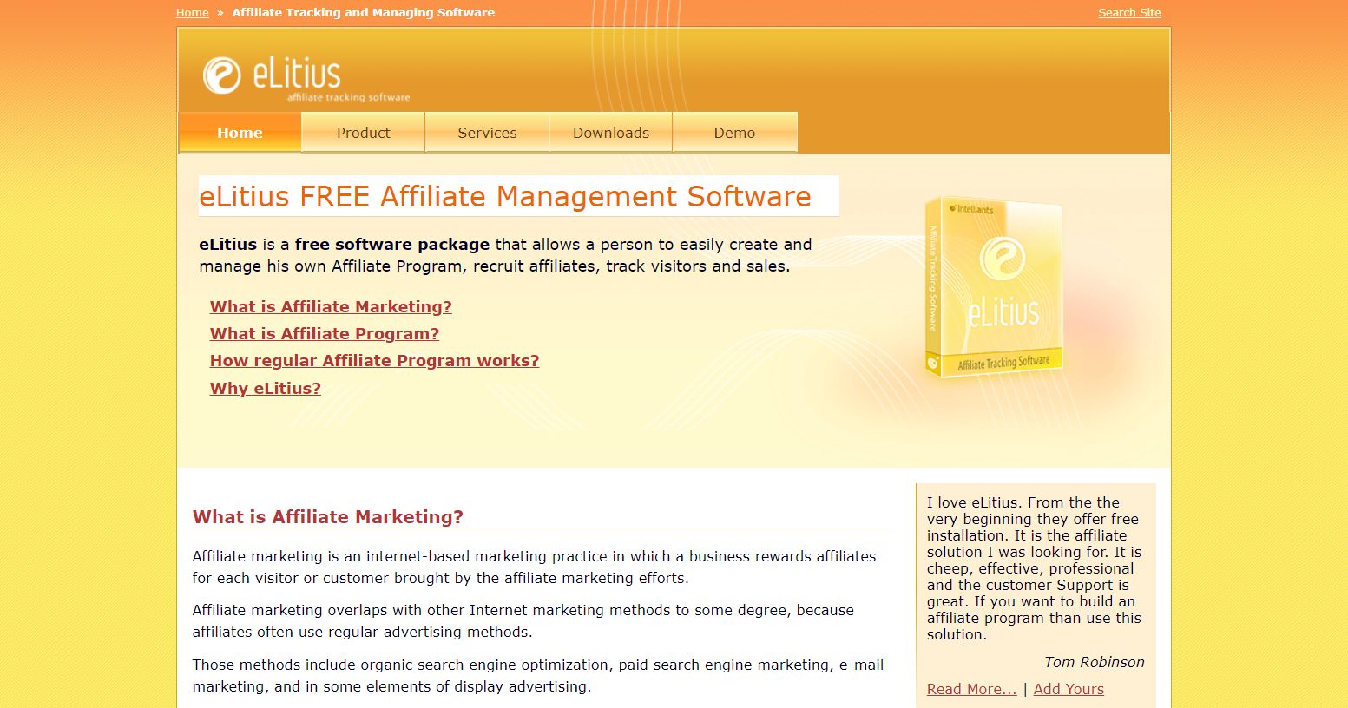
Task: Click the 'Tom Robinson' testimonial author name
Action: (x=1094, y=662)
